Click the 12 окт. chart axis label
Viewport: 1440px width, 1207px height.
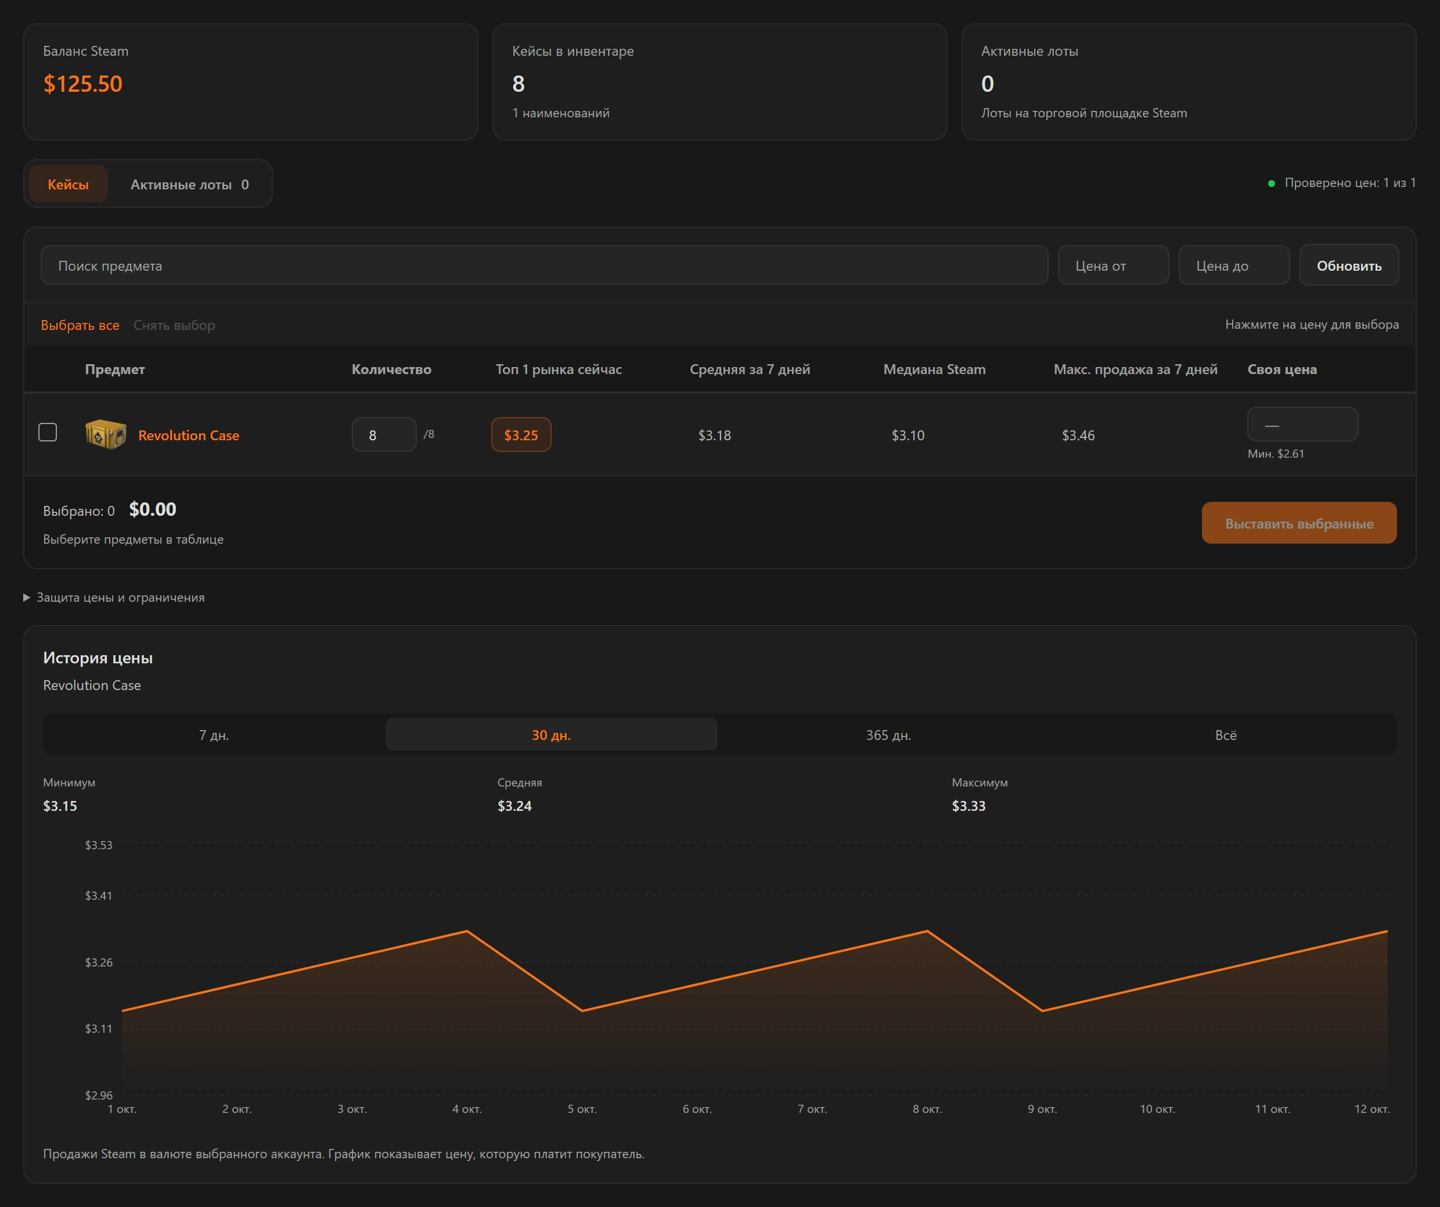coord(1372,1109)
